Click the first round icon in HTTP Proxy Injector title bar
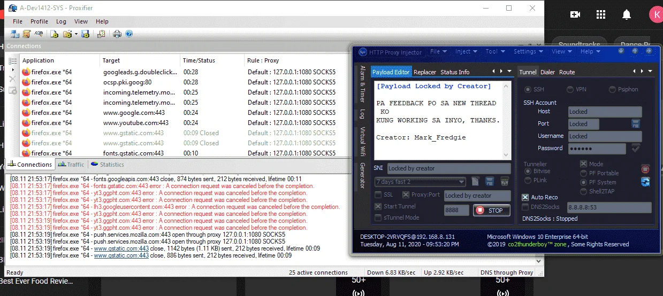663x296 pixels. point(621,51)
